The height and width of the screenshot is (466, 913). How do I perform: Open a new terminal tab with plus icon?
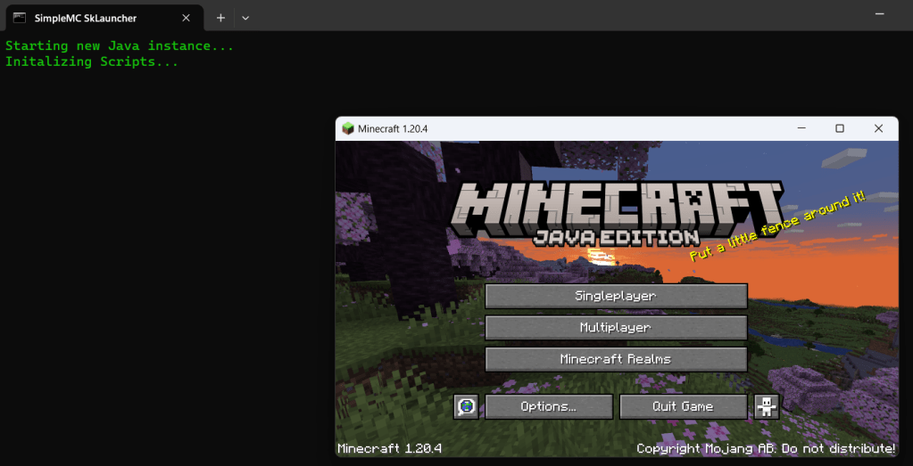tap(220, 18)
